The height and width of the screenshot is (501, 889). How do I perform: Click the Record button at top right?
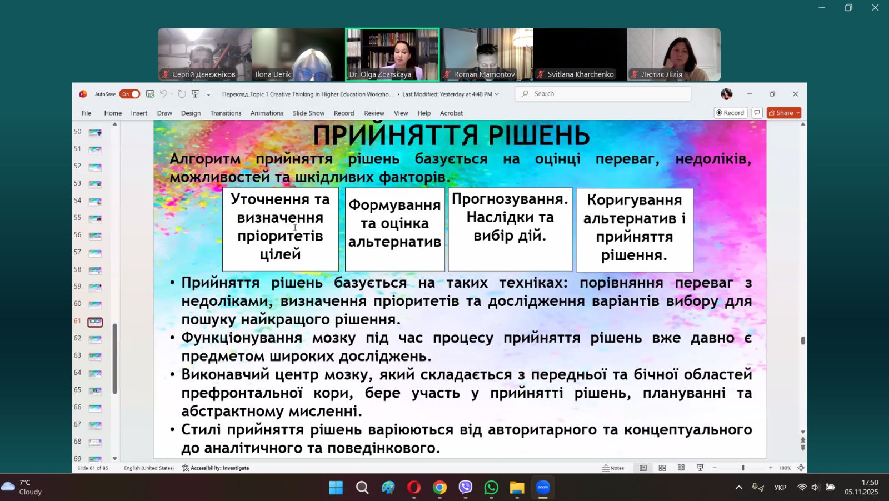click(730, 113)
